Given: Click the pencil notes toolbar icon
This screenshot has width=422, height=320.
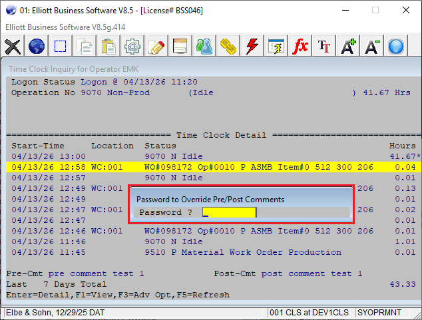Looking at the screenshot, I should pos(156,47).
